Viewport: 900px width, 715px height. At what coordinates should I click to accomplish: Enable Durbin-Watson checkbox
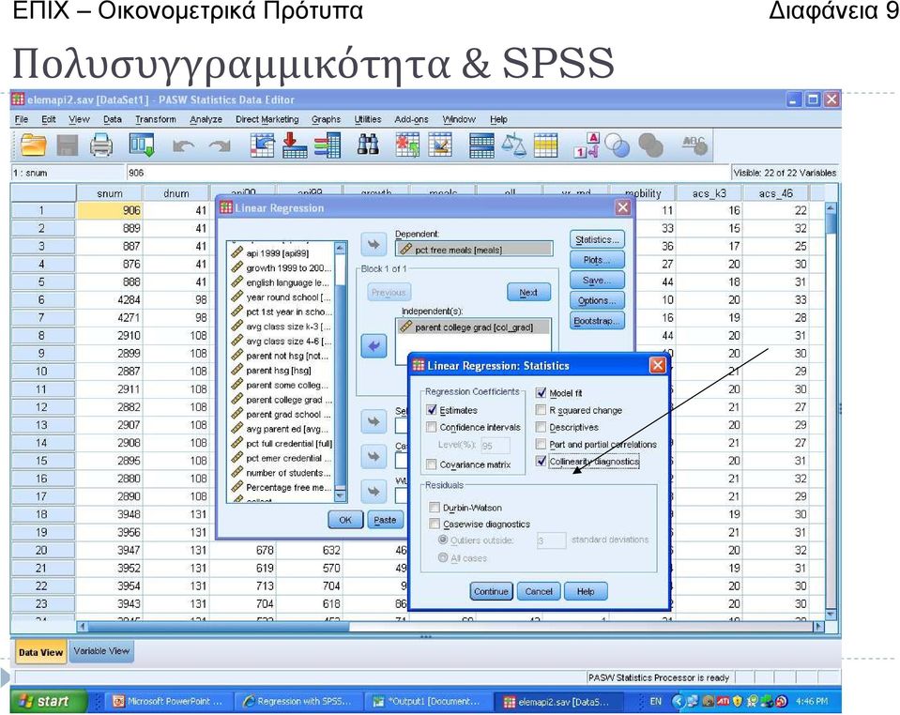point(435,508)
